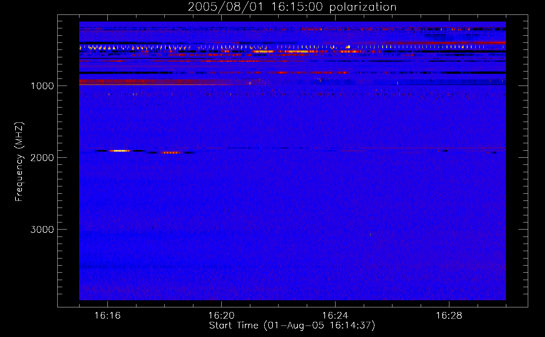This screenshot has height=337, width=545.
Task: Click the 16:28 time tick label
Action: point(449,315)
